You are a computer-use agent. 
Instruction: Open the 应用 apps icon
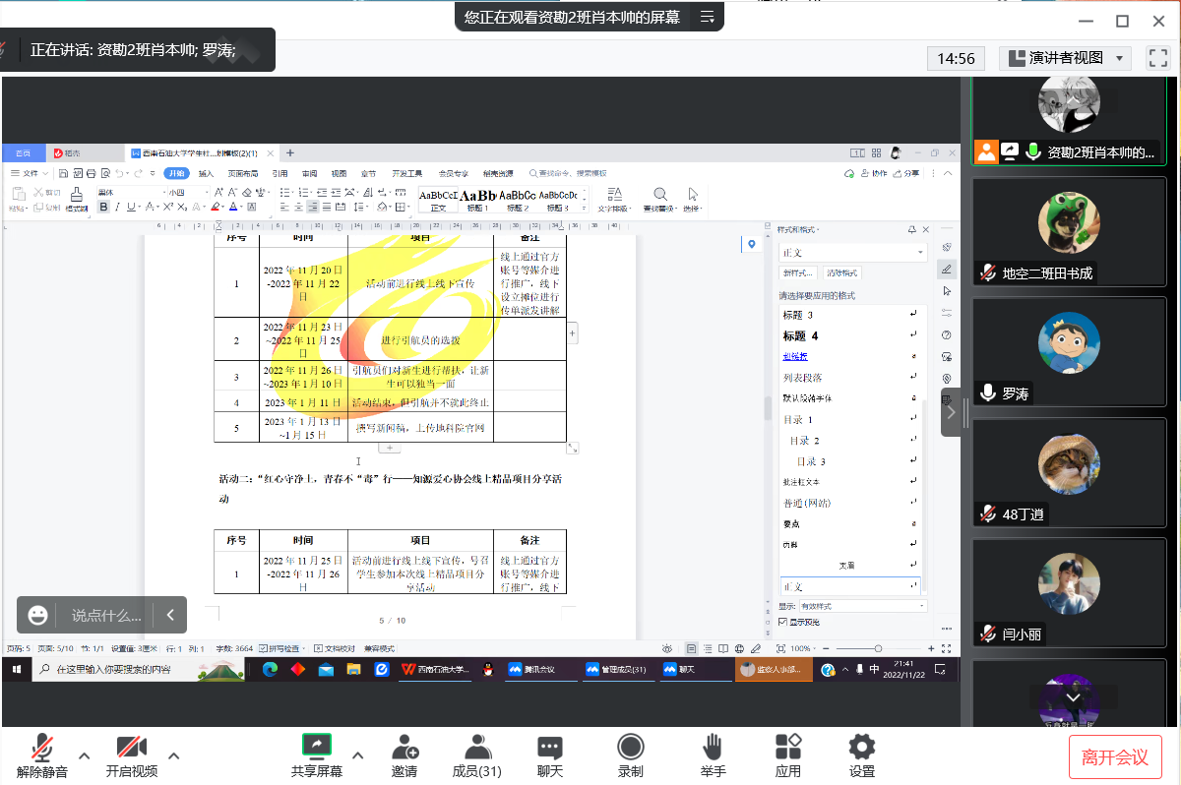pos(788,747)
